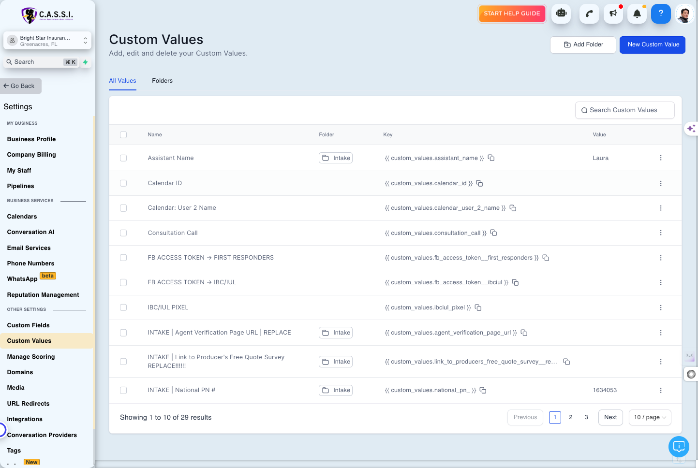Check the Assistant Name row checkbox
This screenshot has height=468, width=698.
click(123, 158)
